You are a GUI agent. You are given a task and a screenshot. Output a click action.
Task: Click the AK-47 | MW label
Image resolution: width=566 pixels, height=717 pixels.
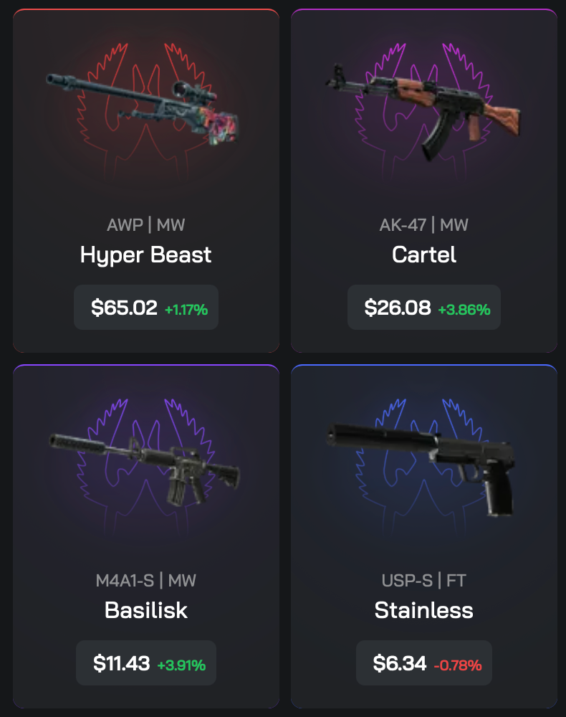coord(424,225)
